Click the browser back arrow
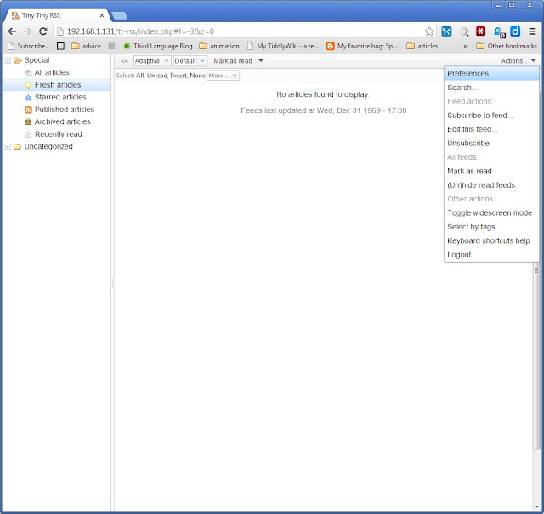Screen dimensions: 544x514 pos(12,31)
